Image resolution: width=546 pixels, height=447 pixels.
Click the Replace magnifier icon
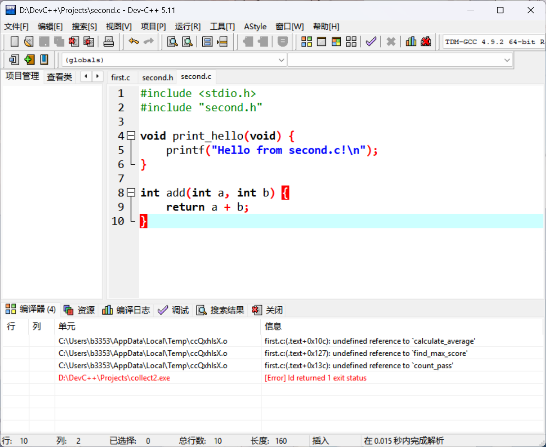coord(187,42)
